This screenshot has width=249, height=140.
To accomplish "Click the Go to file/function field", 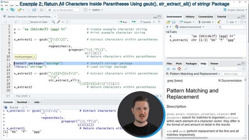I will coord(63,10).
